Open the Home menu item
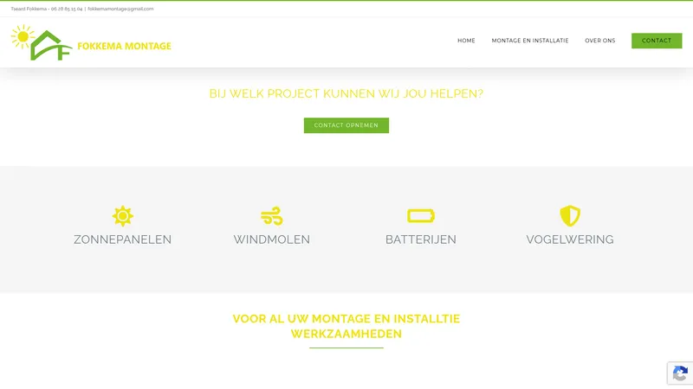 tap(466, 41)
